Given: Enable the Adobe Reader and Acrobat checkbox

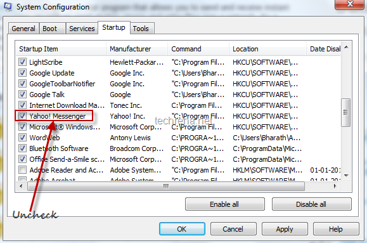Looking at the screenshot, I should point(22,170).
